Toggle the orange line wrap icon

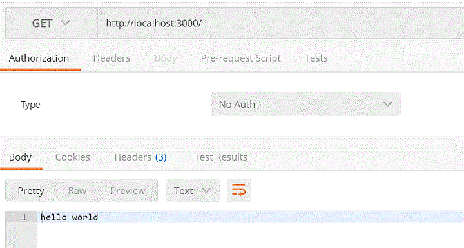(x=239, y=190)
